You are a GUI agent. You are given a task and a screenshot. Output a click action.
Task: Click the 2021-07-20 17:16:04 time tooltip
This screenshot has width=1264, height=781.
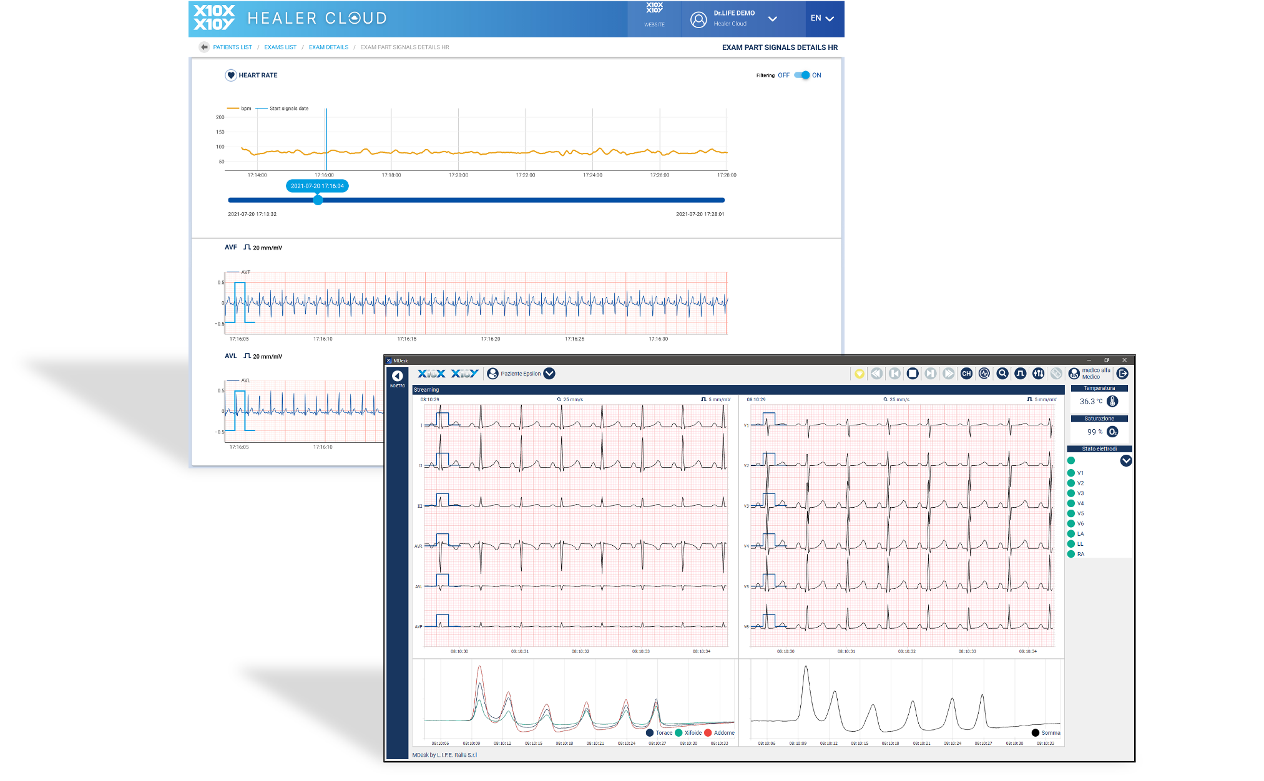(317, 186)
